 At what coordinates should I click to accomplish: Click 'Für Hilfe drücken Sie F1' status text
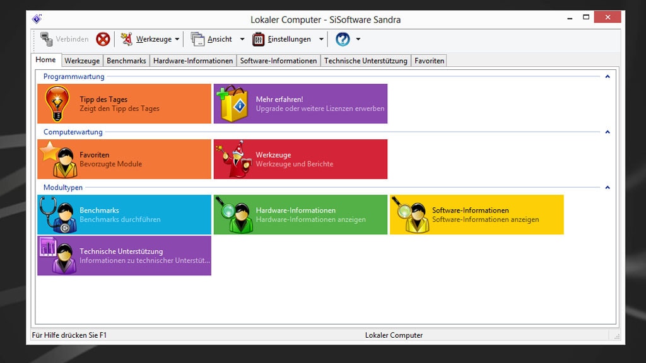click(69, 335)
